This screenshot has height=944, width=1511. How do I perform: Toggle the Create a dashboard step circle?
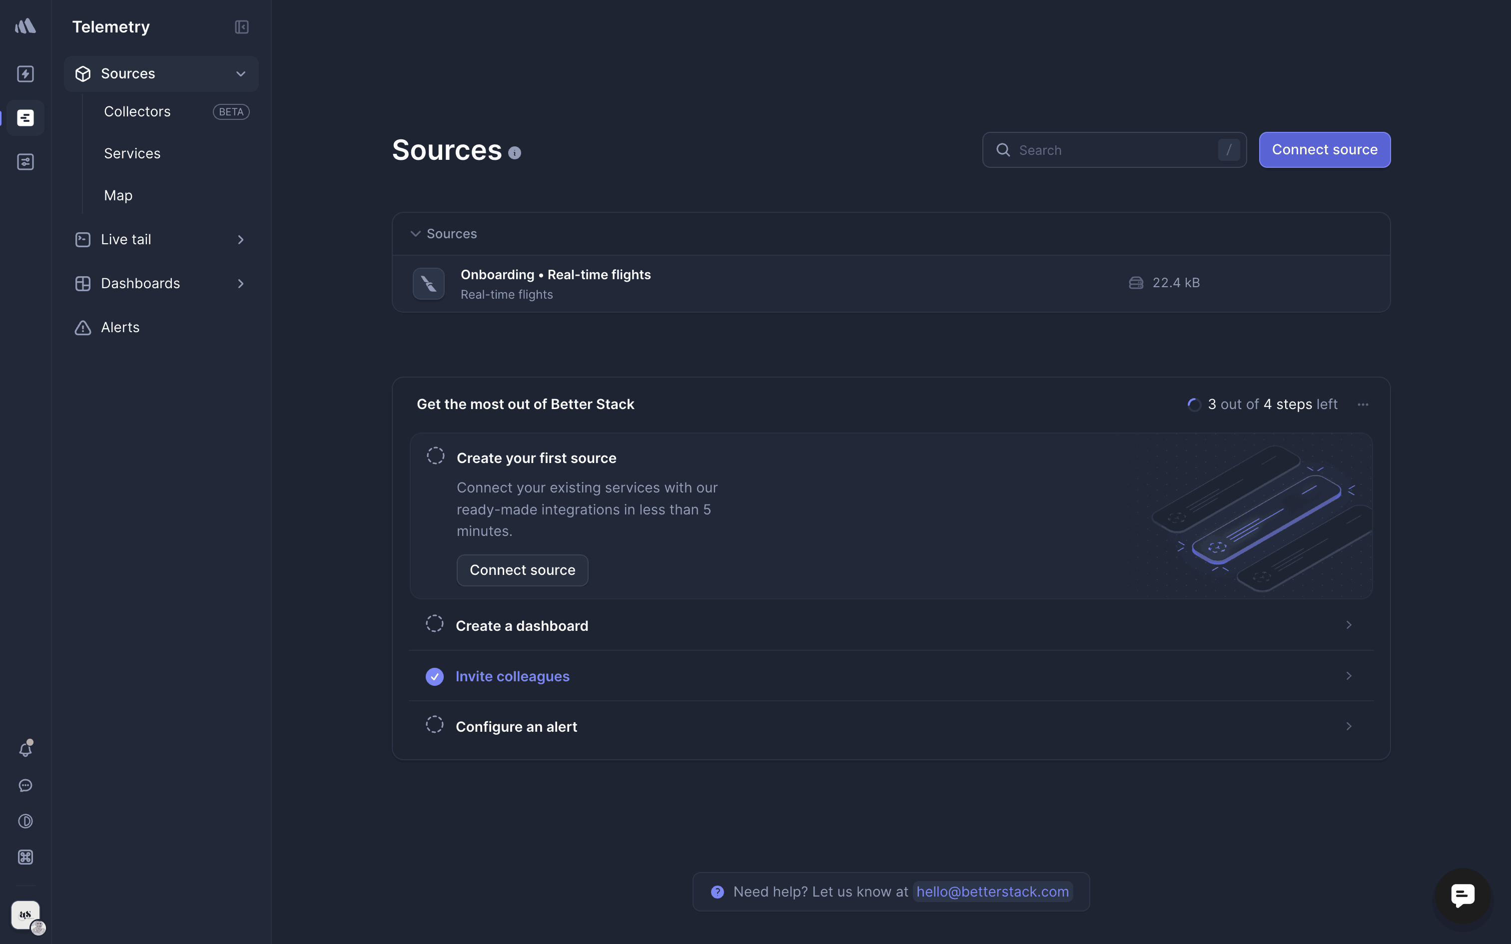tap(435, 624)
